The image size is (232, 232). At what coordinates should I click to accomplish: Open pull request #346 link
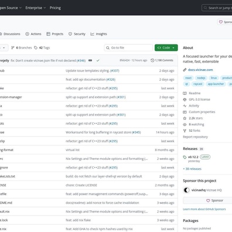point(81,60)
